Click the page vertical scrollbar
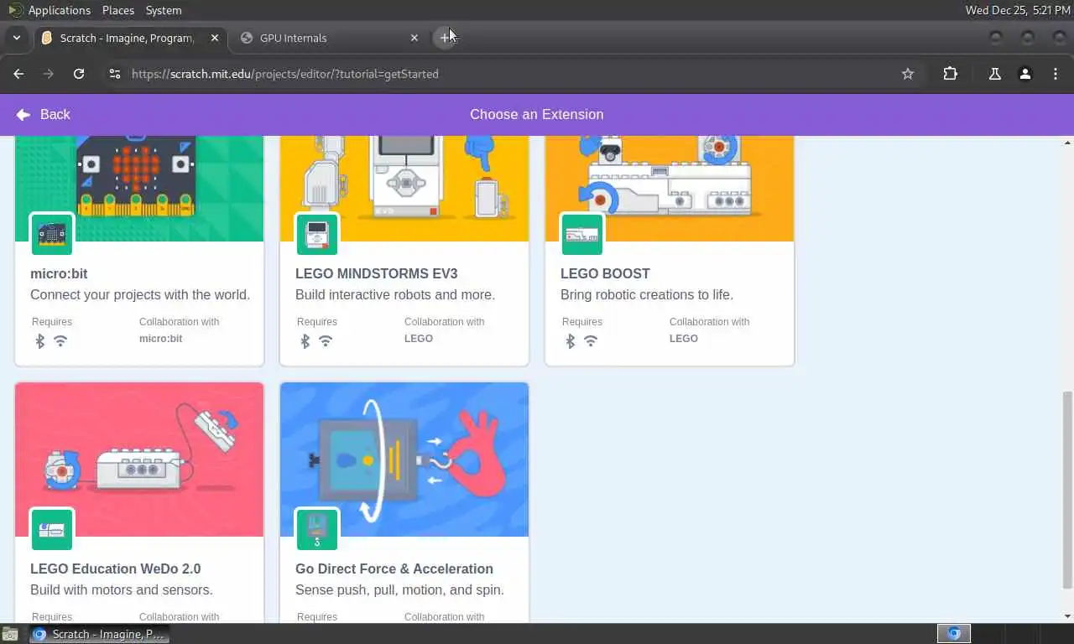The width and height of the screenshot is (1074, 644). click(x=1067, y=490)
